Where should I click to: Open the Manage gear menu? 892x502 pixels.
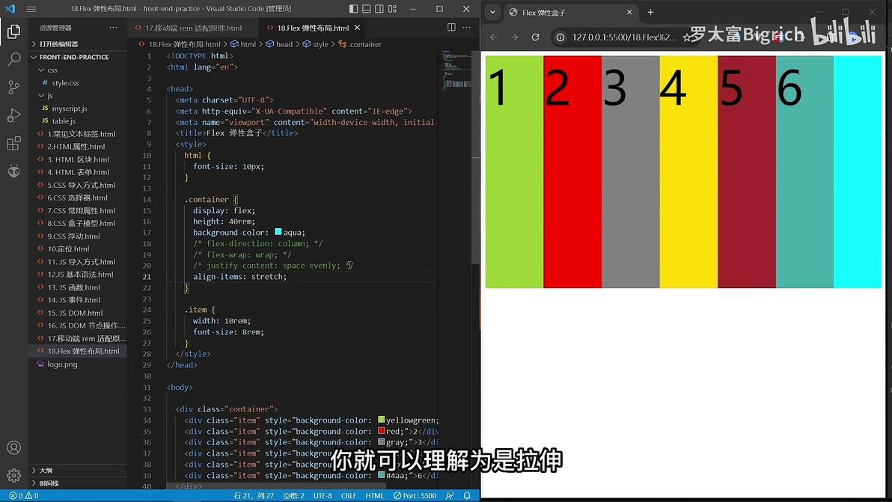(x=13, y=475)
